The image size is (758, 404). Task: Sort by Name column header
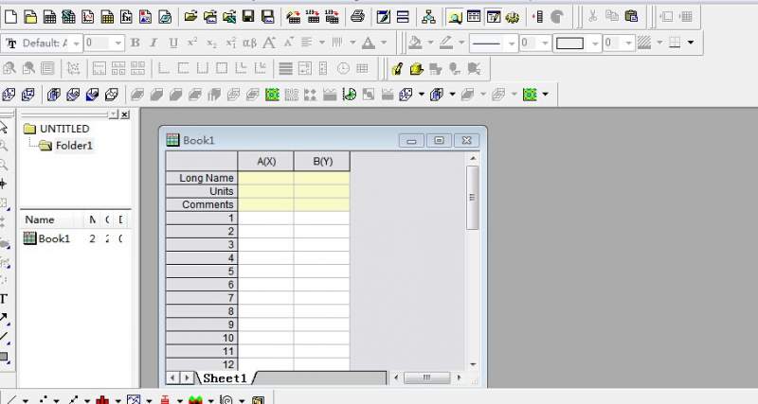tap(40, 220)
